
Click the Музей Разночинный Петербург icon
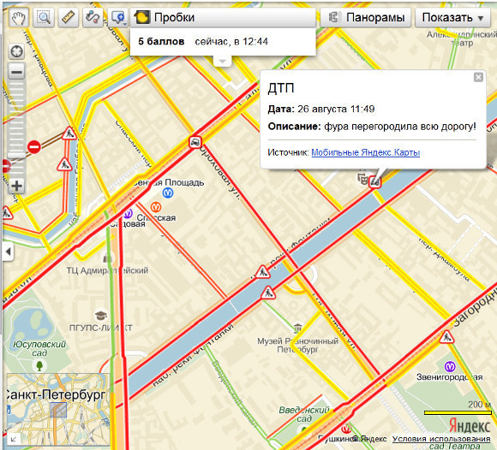pos(297,329)
